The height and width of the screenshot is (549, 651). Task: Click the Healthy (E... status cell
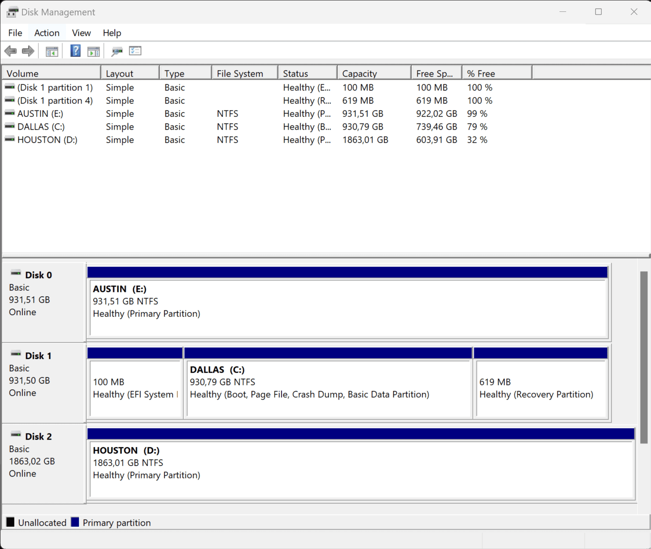point(307,87)
